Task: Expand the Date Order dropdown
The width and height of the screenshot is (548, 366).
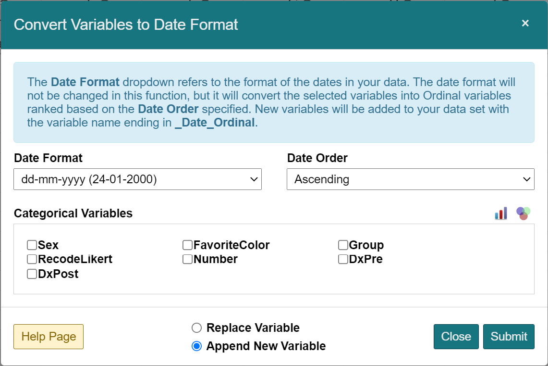Action: point(410,179)
